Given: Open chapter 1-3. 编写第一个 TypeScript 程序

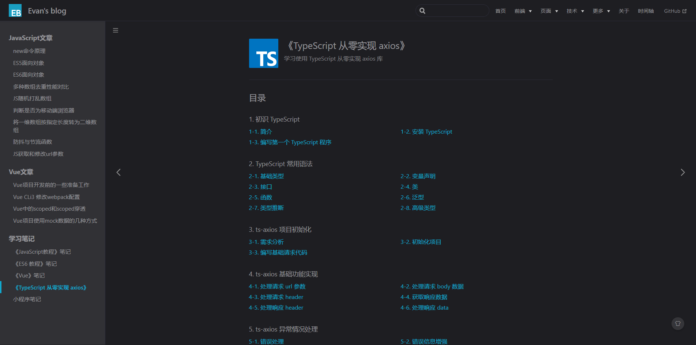Looking at the screenshot, I should [x=290, y=142].
